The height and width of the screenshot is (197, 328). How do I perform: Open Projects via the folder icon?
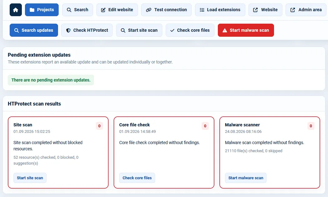coord(32,10)
